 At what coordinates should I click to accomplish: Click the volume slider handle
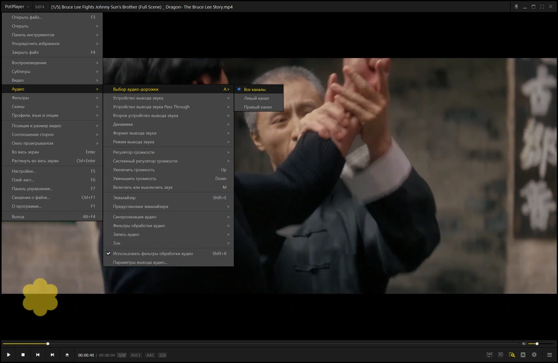(537, 344)
